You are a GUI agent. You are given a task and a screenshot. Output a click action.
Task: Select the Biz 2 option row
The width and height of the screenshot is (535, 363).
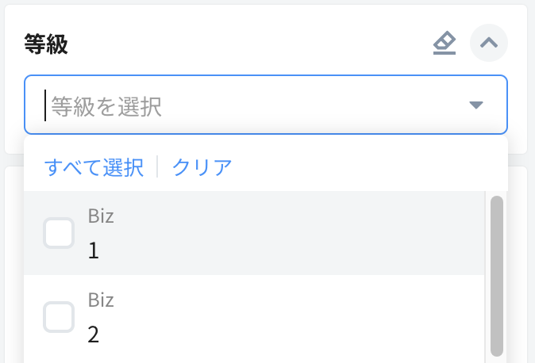(278, 317)
